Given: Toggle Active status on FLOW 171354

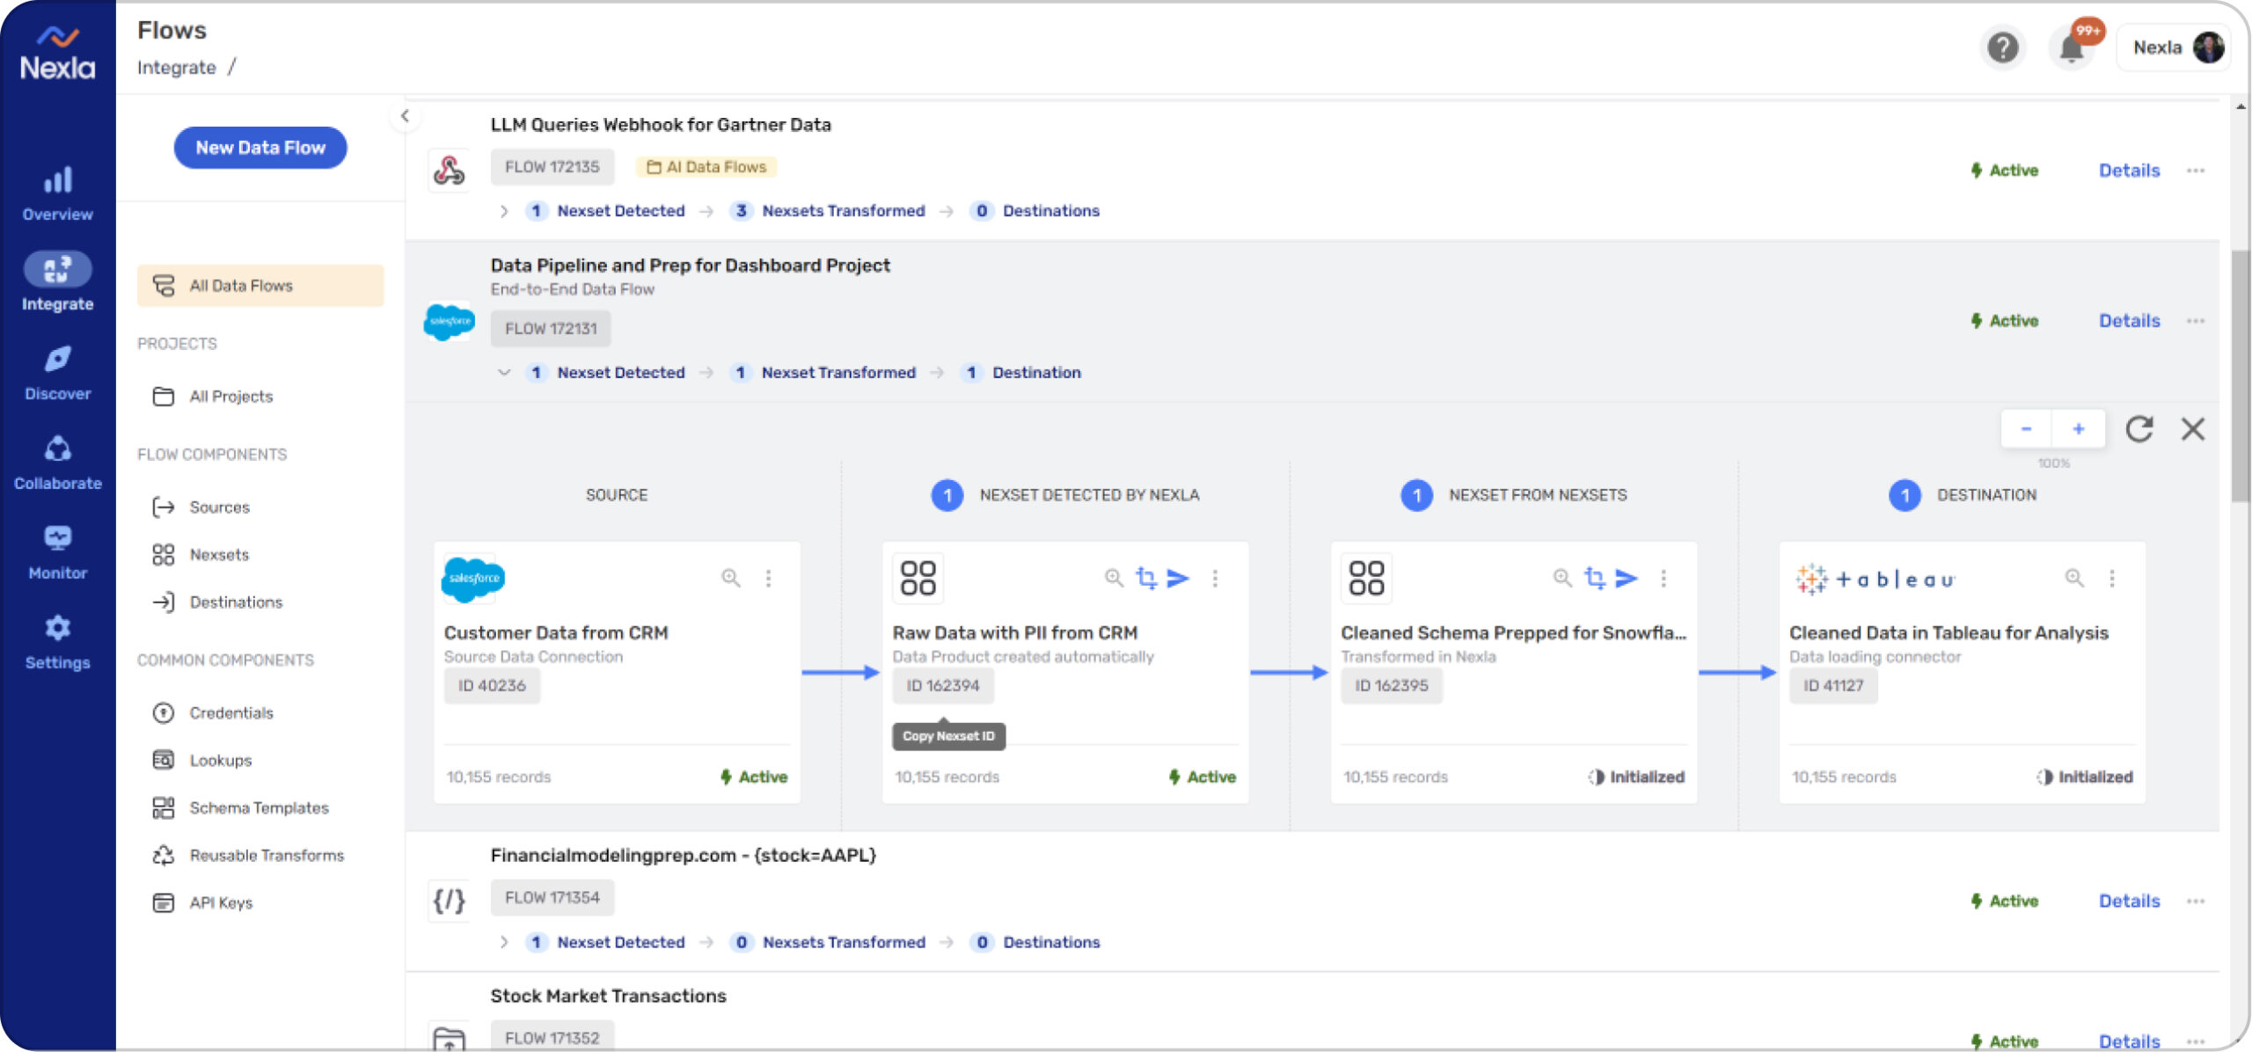Looking at the screenshot, I should click(2004, 901).
